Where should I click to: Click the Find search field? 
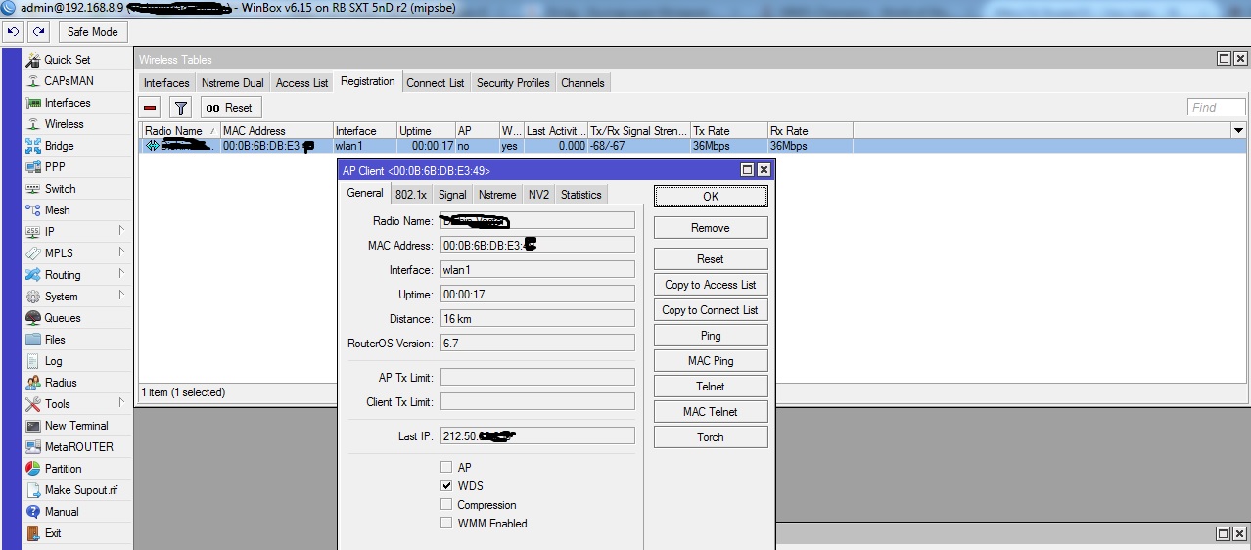(x=1217, y=108)
